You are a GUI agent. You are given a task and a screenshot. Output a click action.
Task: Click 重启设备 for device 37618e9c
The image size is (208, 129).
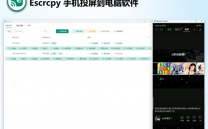(x=103, y=48)
